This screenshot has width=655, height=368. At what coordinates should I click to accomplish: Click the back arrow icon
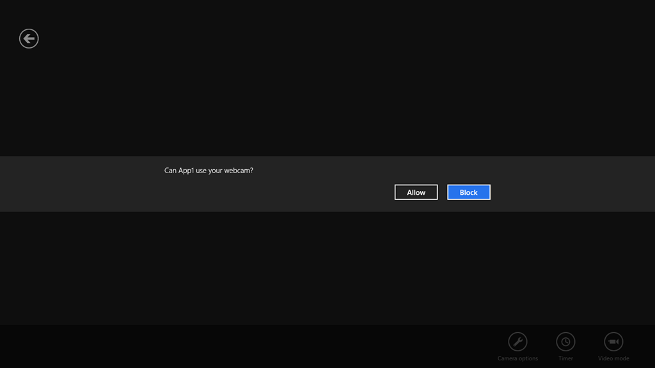[x=29, y=39]
